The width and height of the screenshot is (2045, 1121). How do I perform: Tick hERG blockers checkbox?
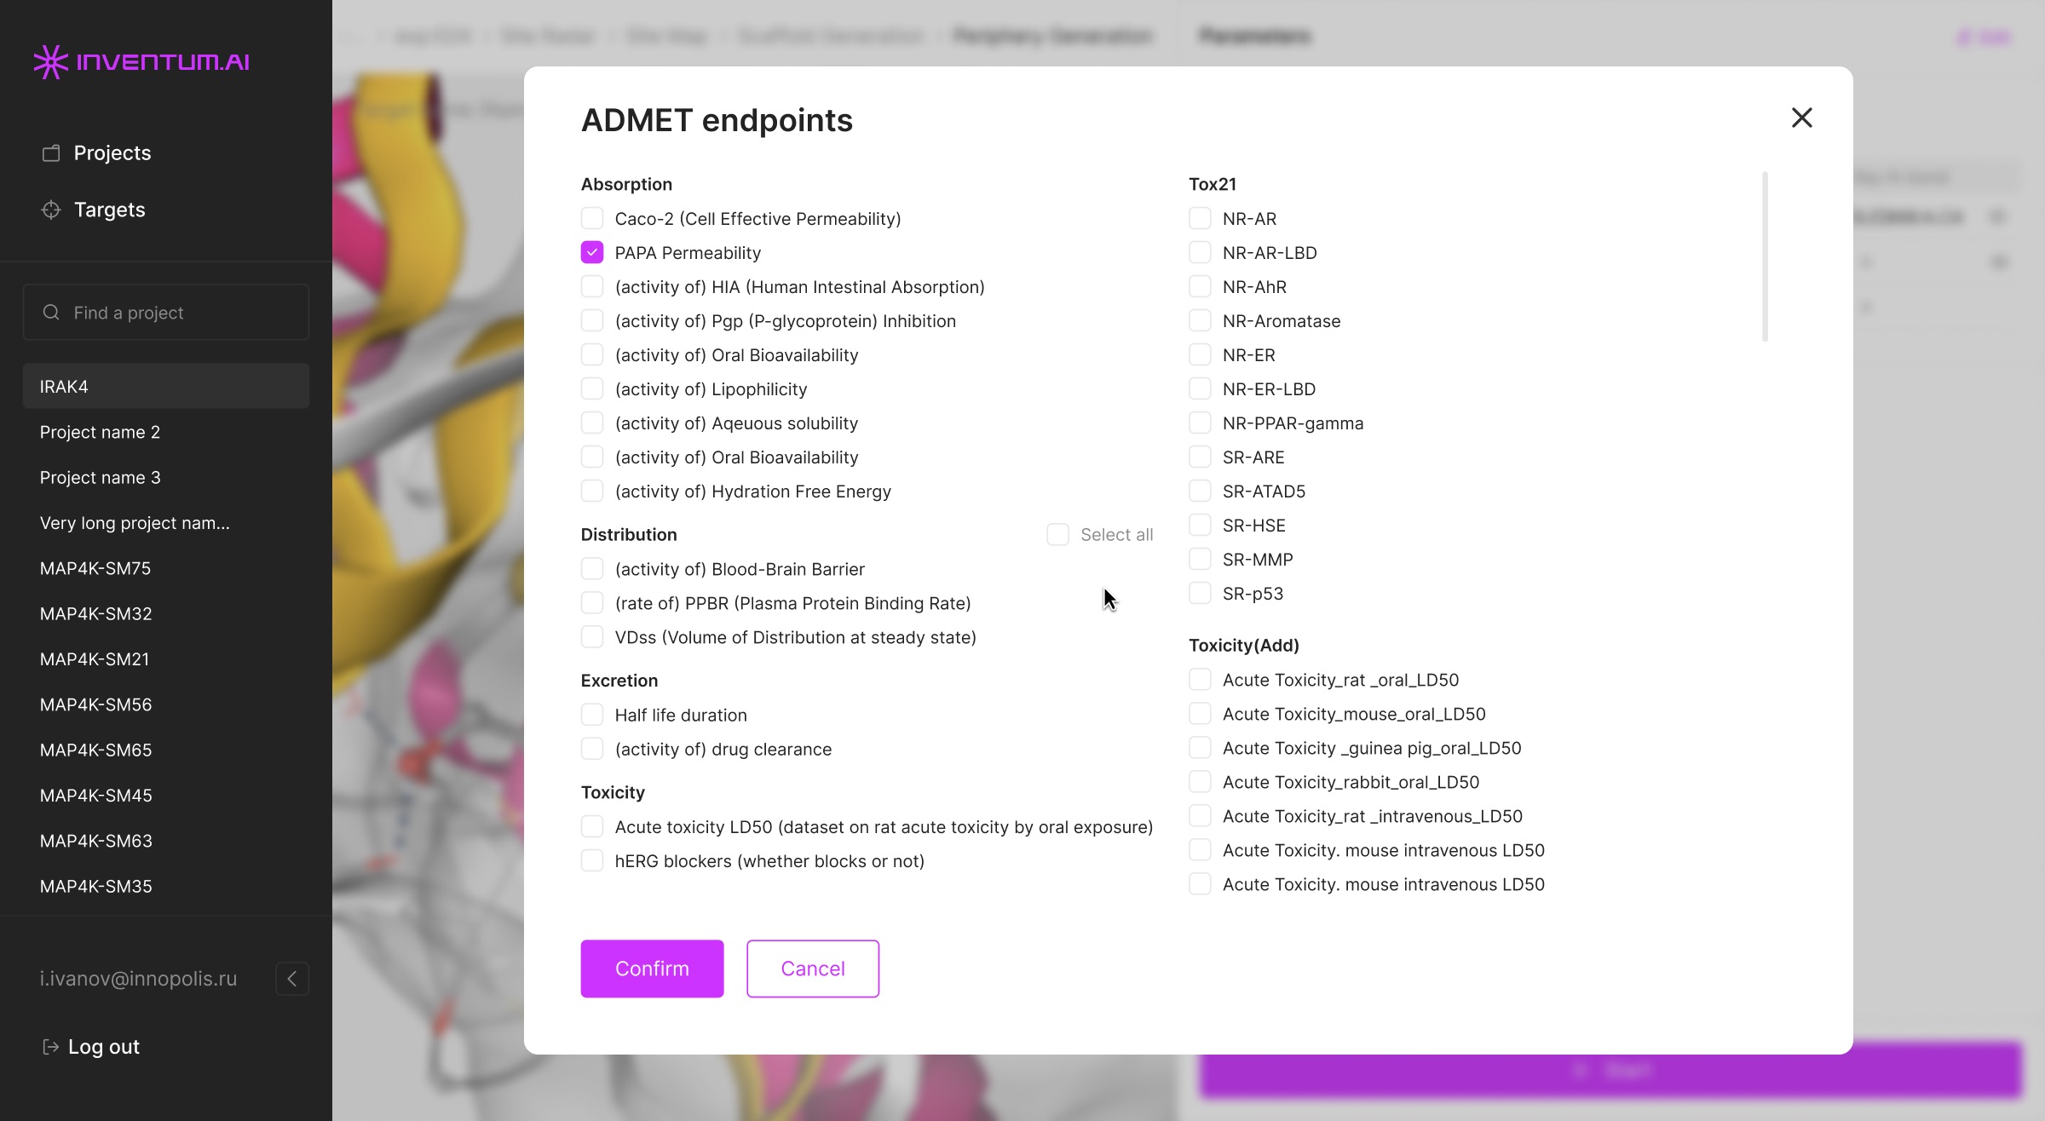(x=592, y=861)
